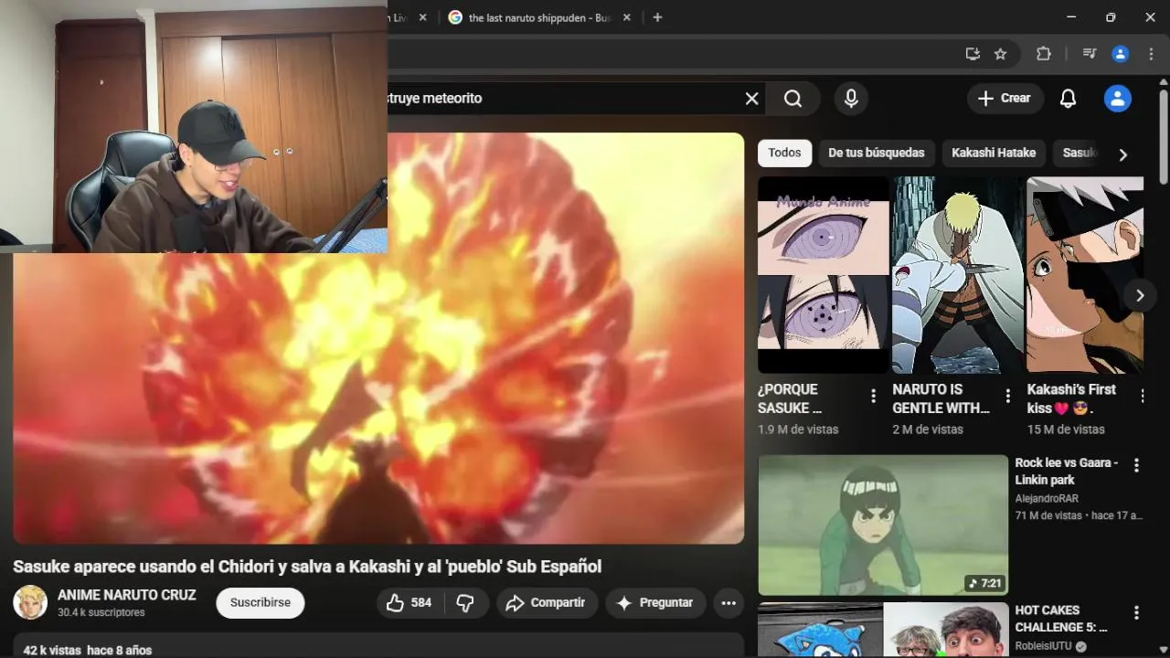Image resolution: width=1170 pixels, height=658 pixels.
Task: Open "Kakashi's First kiss" short thumbnail
Action: pyautogui.click(x=1085, y=274)
